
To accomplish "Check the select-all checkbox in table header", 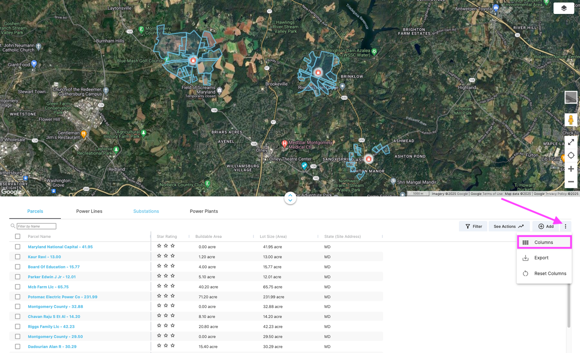I will click(x=17, y=236).
